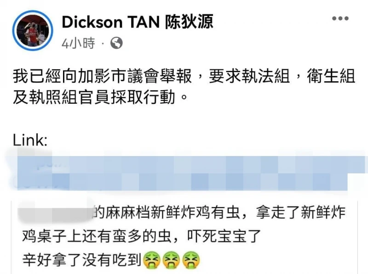Viewport: 368px width, 274px height.
Task: Open the first line of the blurred link
Action: 191,165
